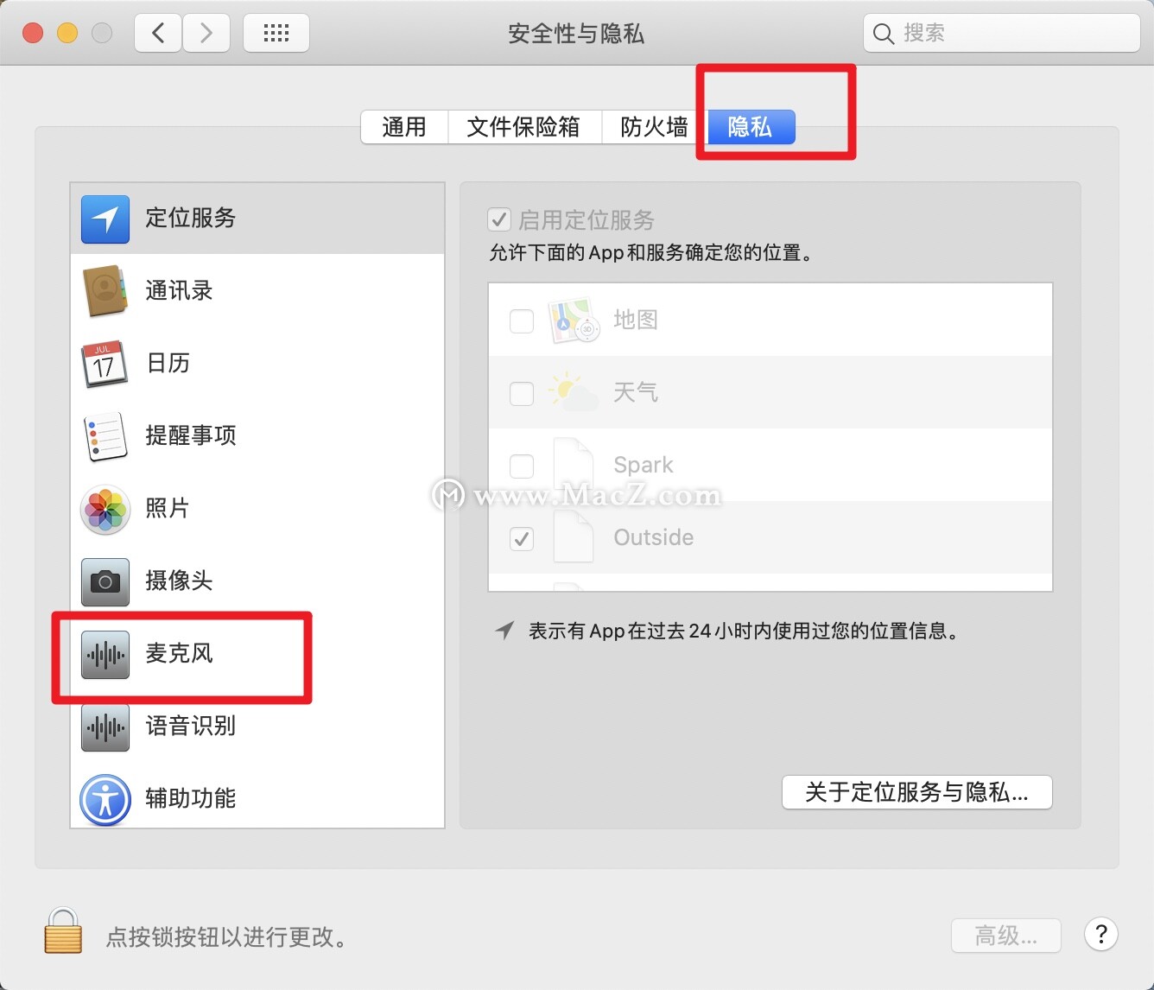Switch to the 通用 tab
1154x990 pixels.
(x=404, y=127)
